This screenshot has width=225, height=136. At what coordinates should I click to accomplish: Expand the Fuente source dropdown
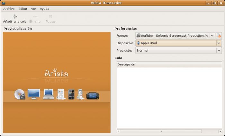(x=212, y=36)
